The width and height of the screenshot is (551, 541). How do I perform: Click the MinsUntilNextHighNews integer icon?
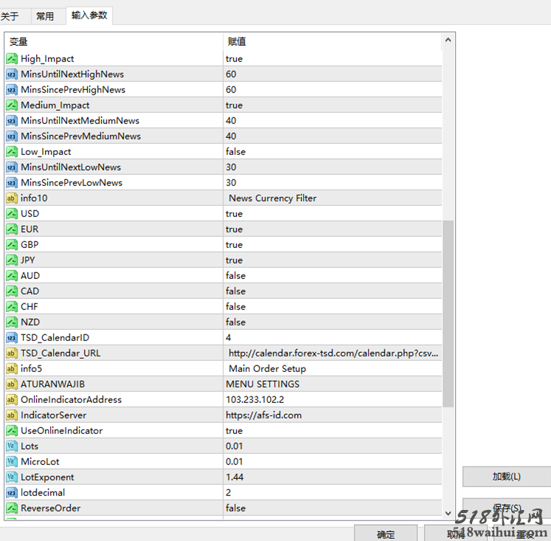[12, 75]
